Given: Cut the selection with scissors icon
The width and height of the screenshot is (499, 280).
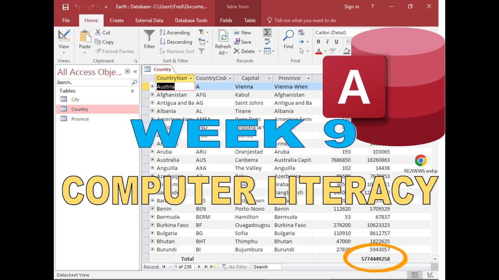Looking at the screenshot, I should (x=103, y=33).
